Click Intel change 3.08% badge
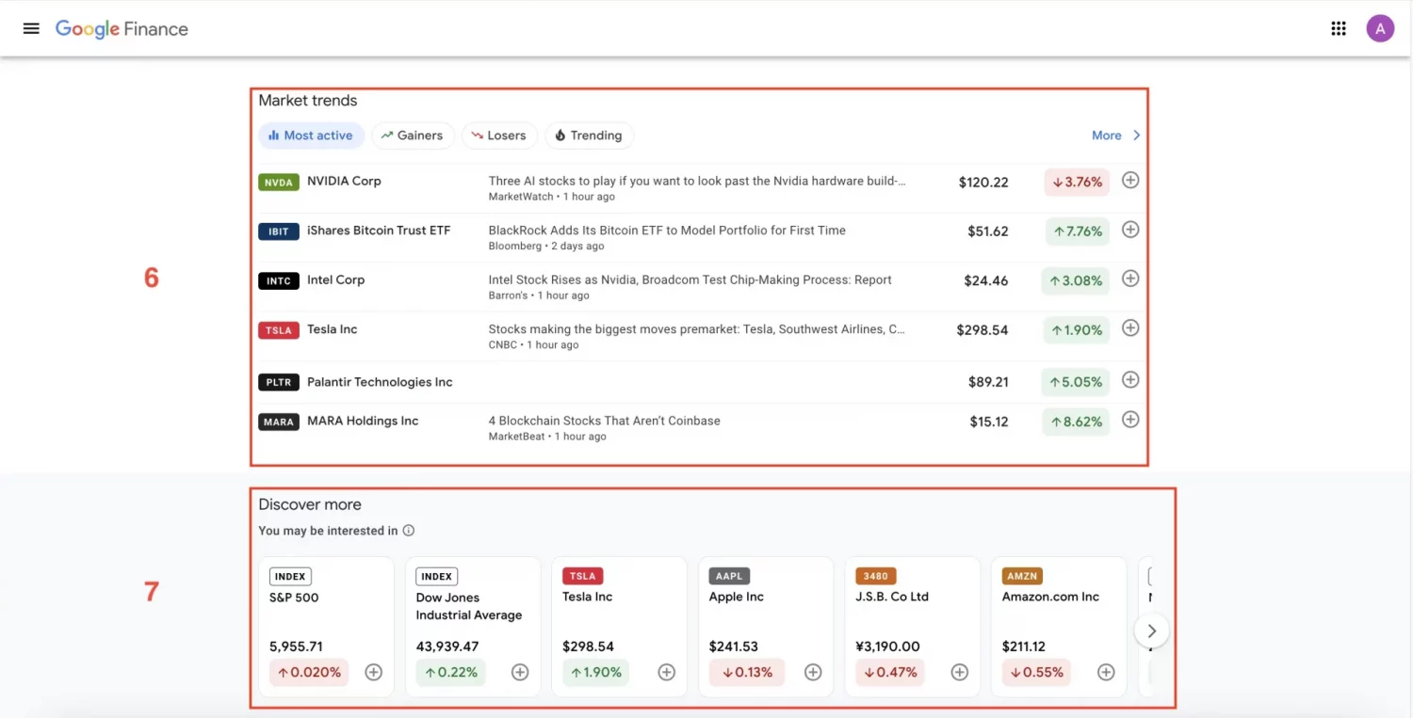This screenshot has width=1413, height=718. (1075, 280)
